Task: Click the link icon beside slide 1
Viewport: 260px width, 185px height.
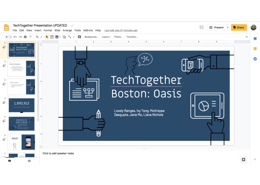Action: (4, 47)
